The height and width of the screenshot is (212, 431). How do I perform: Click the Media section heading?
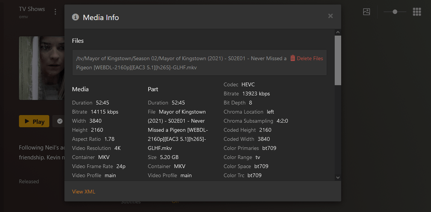pos(80,89)
